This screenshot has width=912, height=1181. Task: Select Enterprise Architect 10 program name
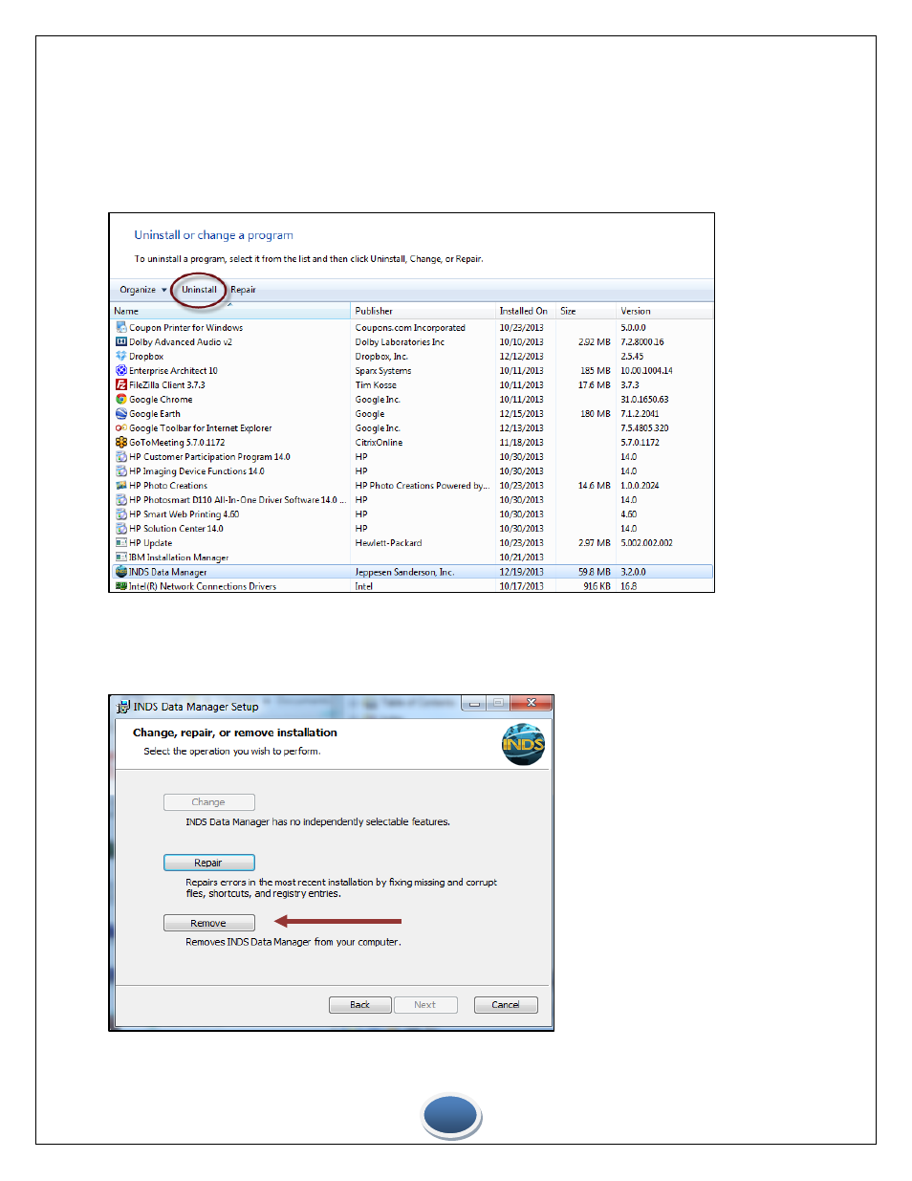coord(173,371)
